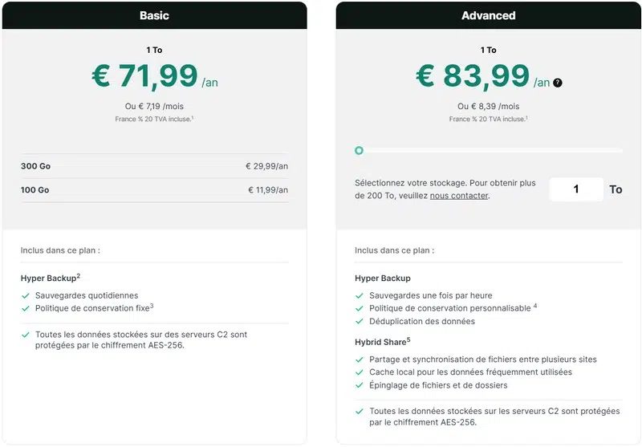The width and height of the screenshot is (642, 447).
Task: Click footnote 2 after Basic Hyper Backup
Action: [x=78, y=276]
